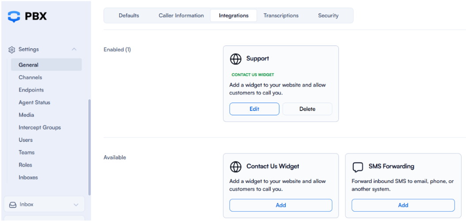Viewport: 466px width, 221px height.
Task: Add the Contact Us Widget integration
Action: [281, 205]
